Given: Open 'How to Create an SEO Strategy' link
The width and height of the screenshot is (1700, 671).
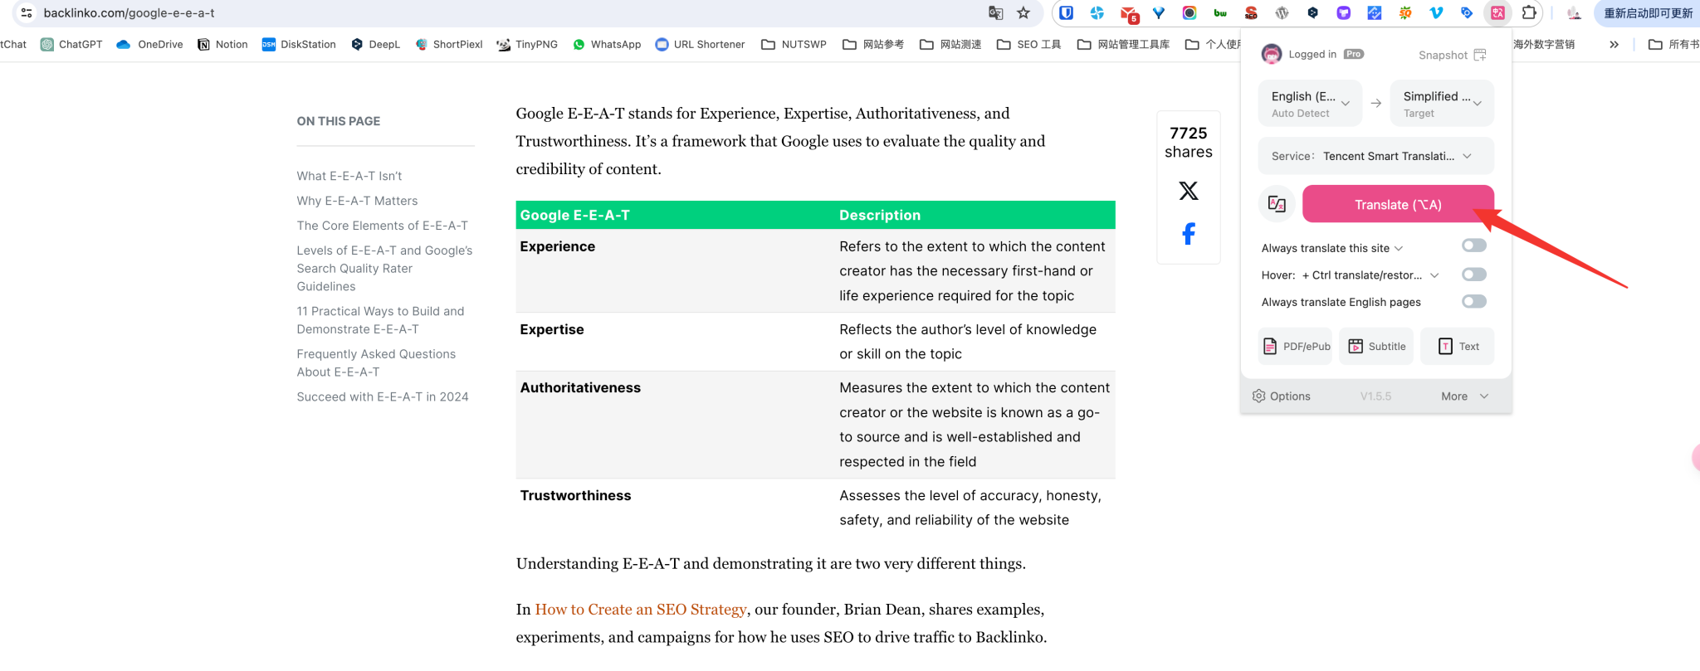Looking at the screenshot, I should click(641, 610).
